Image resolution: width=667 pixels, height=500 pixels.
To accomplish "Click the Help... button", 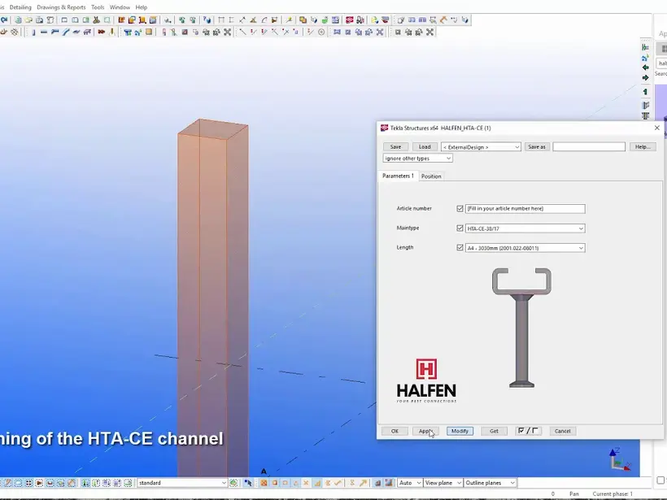I will (643, 146).
